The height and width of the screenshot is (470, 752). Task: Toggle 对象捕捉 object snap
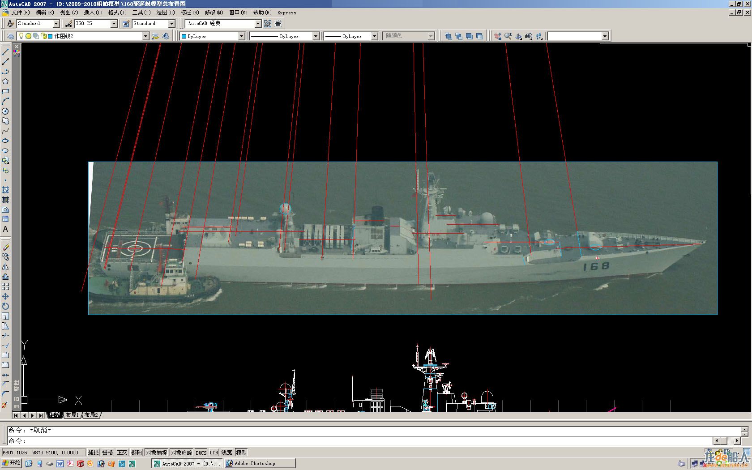point(156,453)
